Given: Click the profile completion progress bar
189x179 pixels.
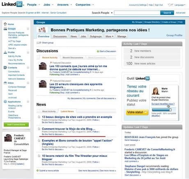Looking at the screenshot, I should click(x=162, y=110).
